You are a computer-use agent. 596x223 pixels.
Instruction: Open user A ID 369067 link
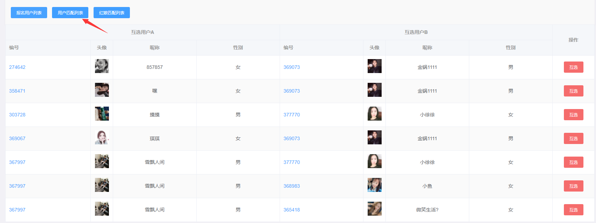click(17, 138)
